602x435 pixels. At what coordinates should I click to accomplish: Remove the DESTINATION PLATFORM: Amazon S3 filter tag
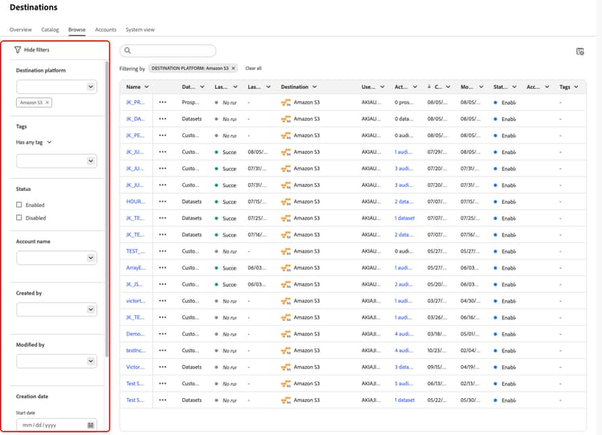coord(233,68)
